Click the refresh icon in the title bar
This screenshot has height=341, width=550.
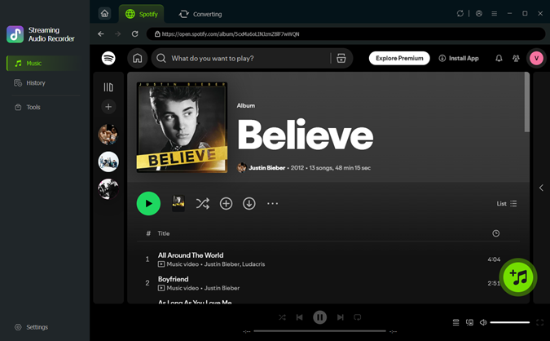460,13
